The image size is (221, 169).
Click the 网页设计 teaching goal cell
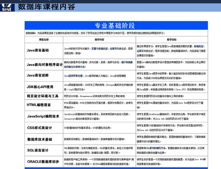(172, 96)
